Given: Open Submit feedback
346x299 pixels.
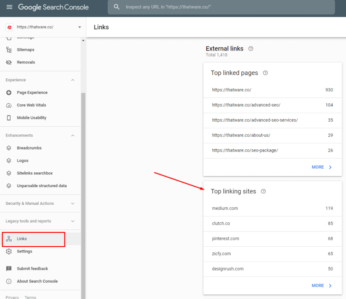Looking at the screenshot, I should (32, 268).
